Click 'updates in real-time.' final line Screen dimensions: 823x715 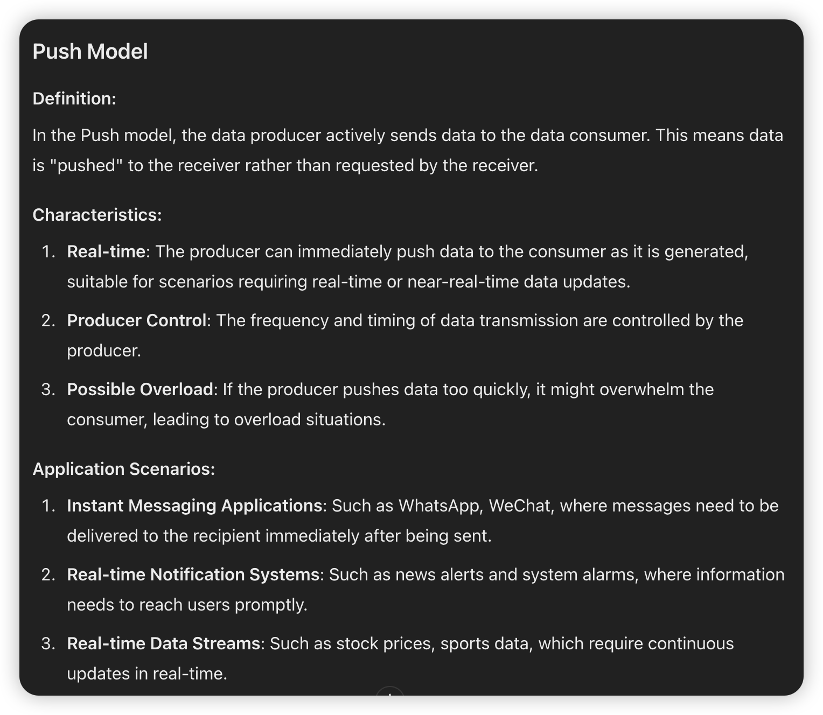tap(147, 674)
